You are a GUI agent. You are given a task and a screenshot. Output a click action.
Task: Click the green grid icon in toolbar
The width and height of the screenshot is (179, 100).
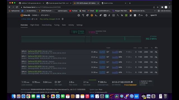(126, 15)
